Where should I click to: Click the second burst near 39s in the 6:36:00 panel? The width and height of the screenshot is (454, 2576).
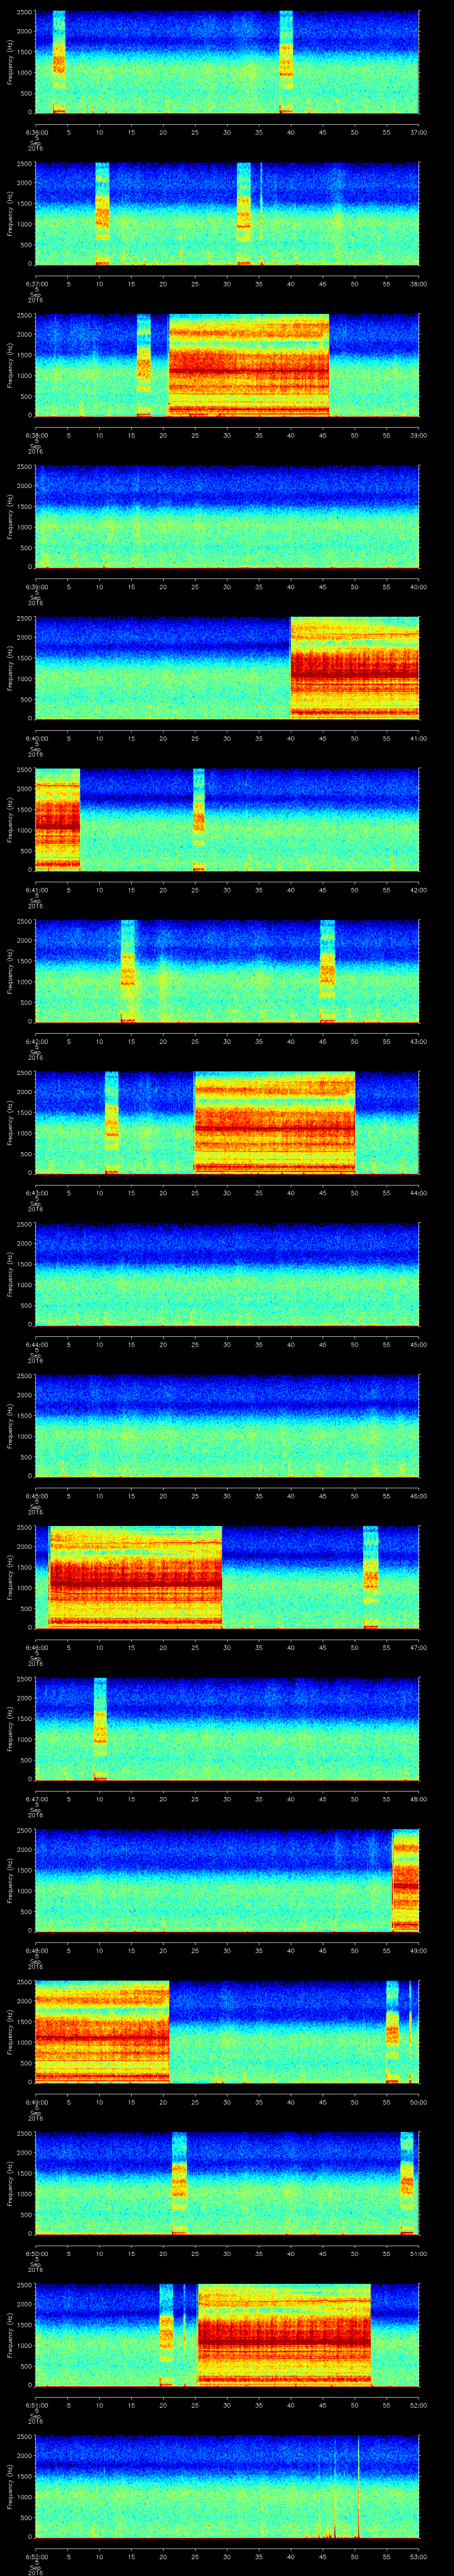click(x=286, y=62)
